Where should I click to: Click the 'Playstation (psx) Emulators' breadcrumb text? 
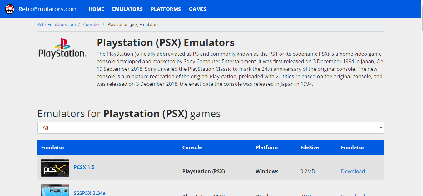point(133,24)
